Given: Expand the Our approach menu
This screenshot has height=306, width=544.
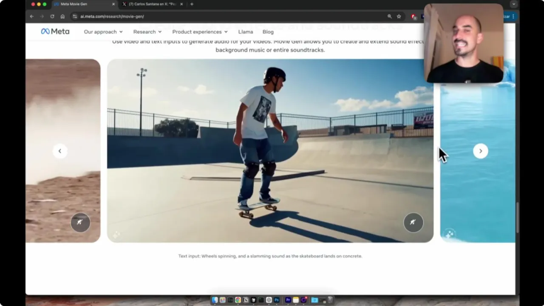Looking at the screenshot, I should (x=103, y=32).
